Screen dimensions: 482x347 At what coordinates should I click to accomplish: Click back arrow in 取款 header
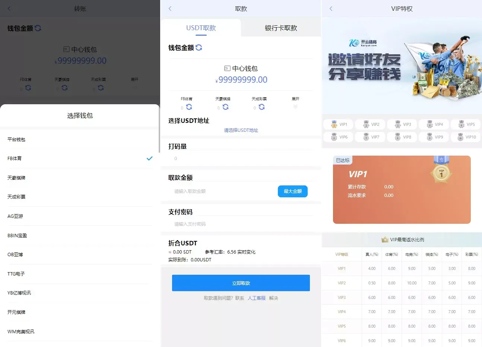[170, 9]
